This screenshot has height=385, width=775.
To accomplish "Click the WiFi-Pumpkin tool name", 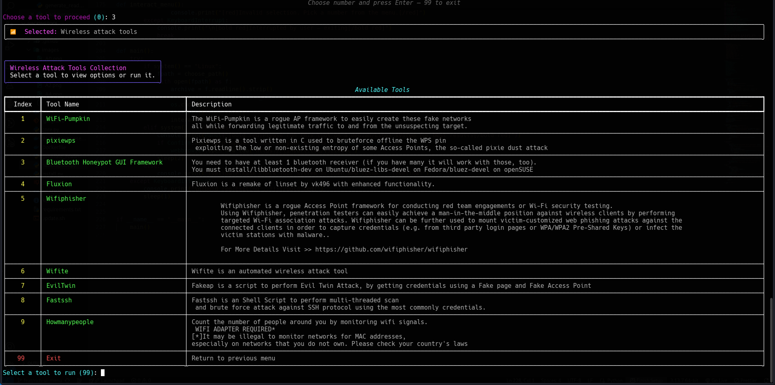I will [68, 119].
